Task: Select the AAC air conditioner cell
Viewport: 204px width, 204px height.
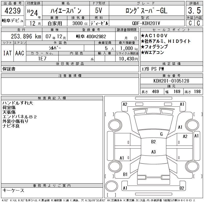Action: pos(20,53)
